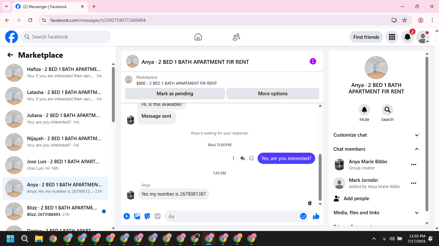Click the Facebook logo icon

click(12, 37)
